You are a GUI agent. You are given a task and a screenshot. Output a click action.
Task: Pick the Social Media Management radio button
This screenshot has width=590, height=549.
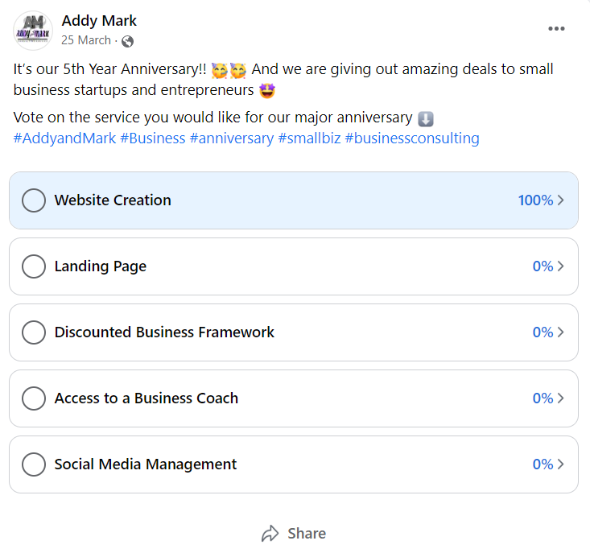click(x=34, y=464)
